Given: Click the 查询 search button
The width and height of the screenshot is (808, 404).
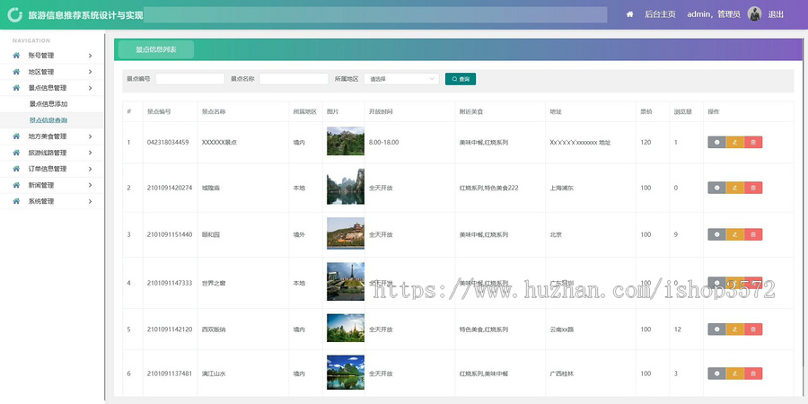Looking at the screenshot, I should tap(461, 79).
